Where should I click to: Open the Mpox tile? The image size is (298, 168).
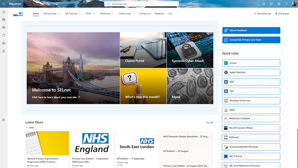(190, 86)
